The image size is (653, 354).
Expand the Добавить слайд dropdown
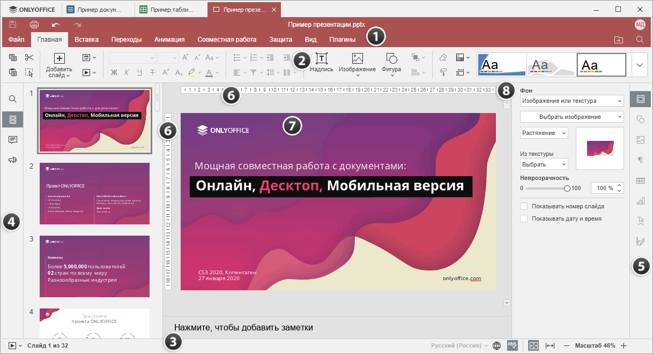pos(68,76)
